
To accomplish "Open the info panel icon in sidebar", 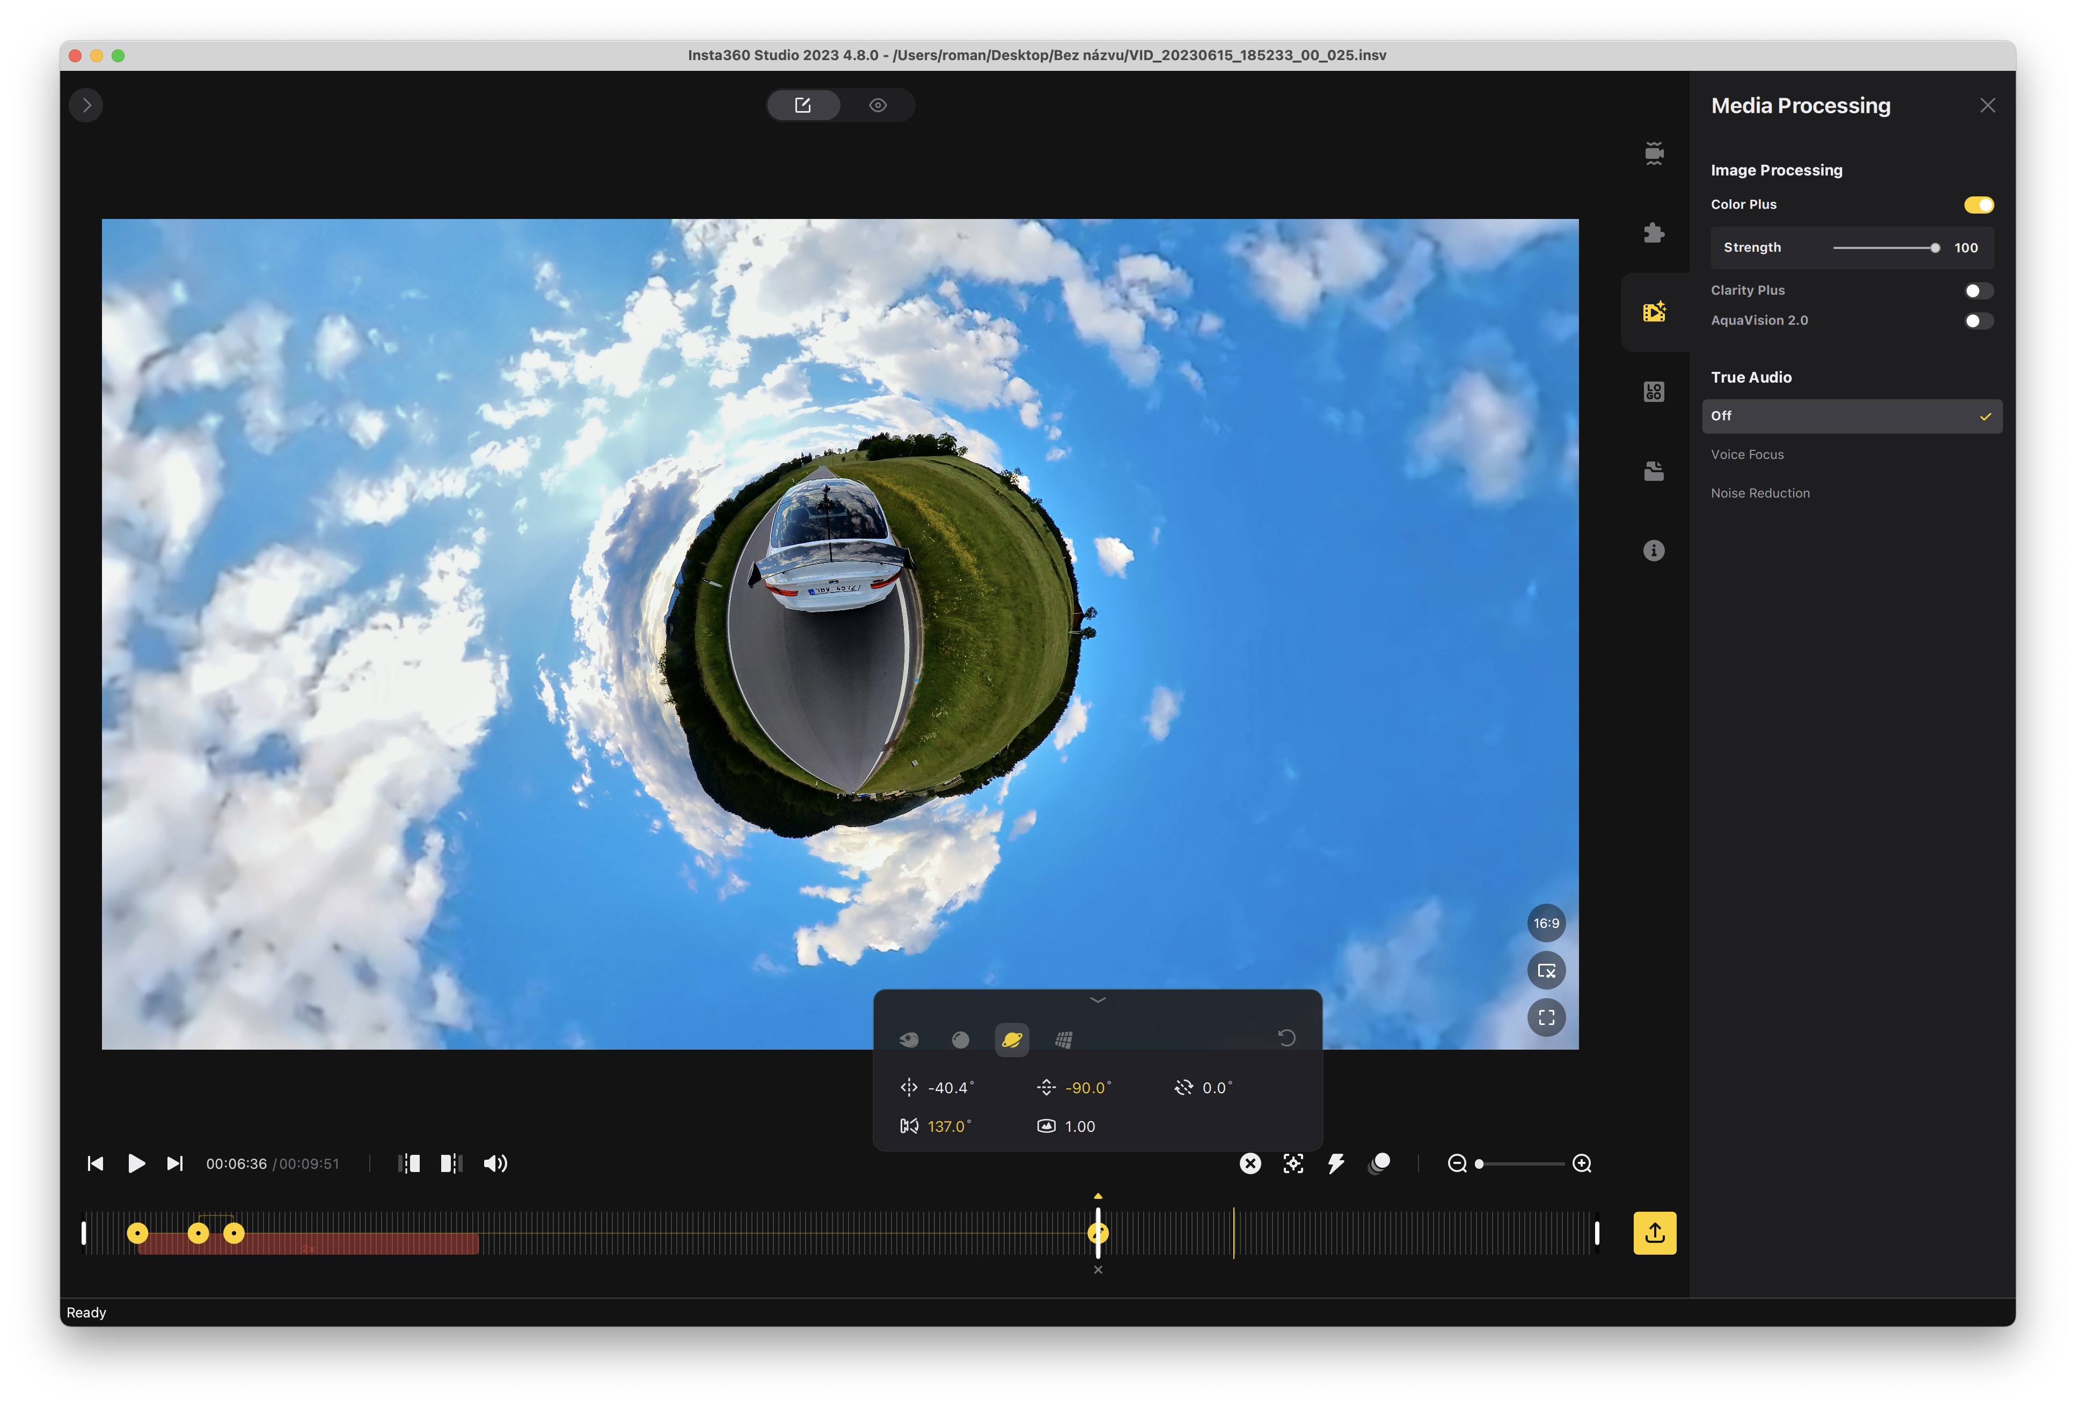I will (x=1654, y=550).
